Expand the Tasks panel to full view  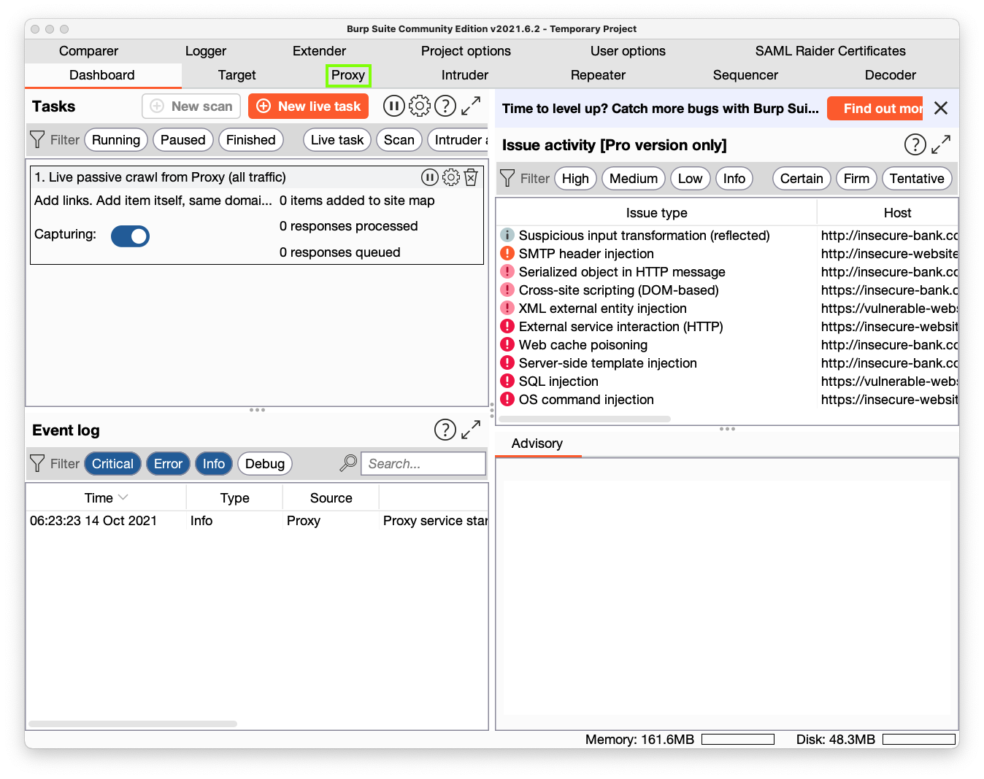coord(471,106)
